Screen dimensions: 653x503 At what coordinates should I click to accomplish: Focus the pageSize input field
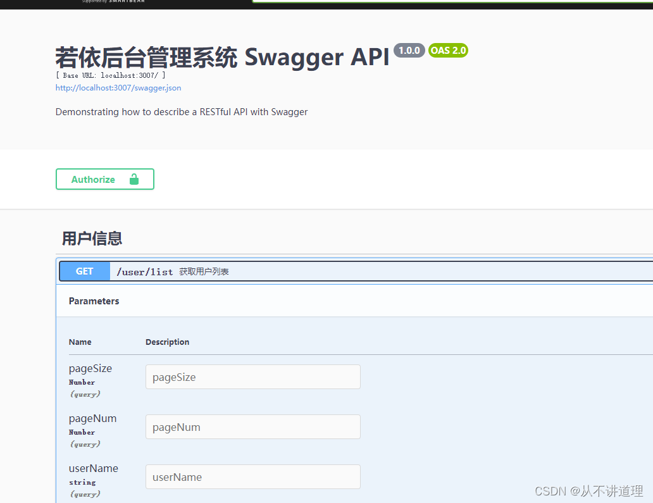[x=253, y=377]
